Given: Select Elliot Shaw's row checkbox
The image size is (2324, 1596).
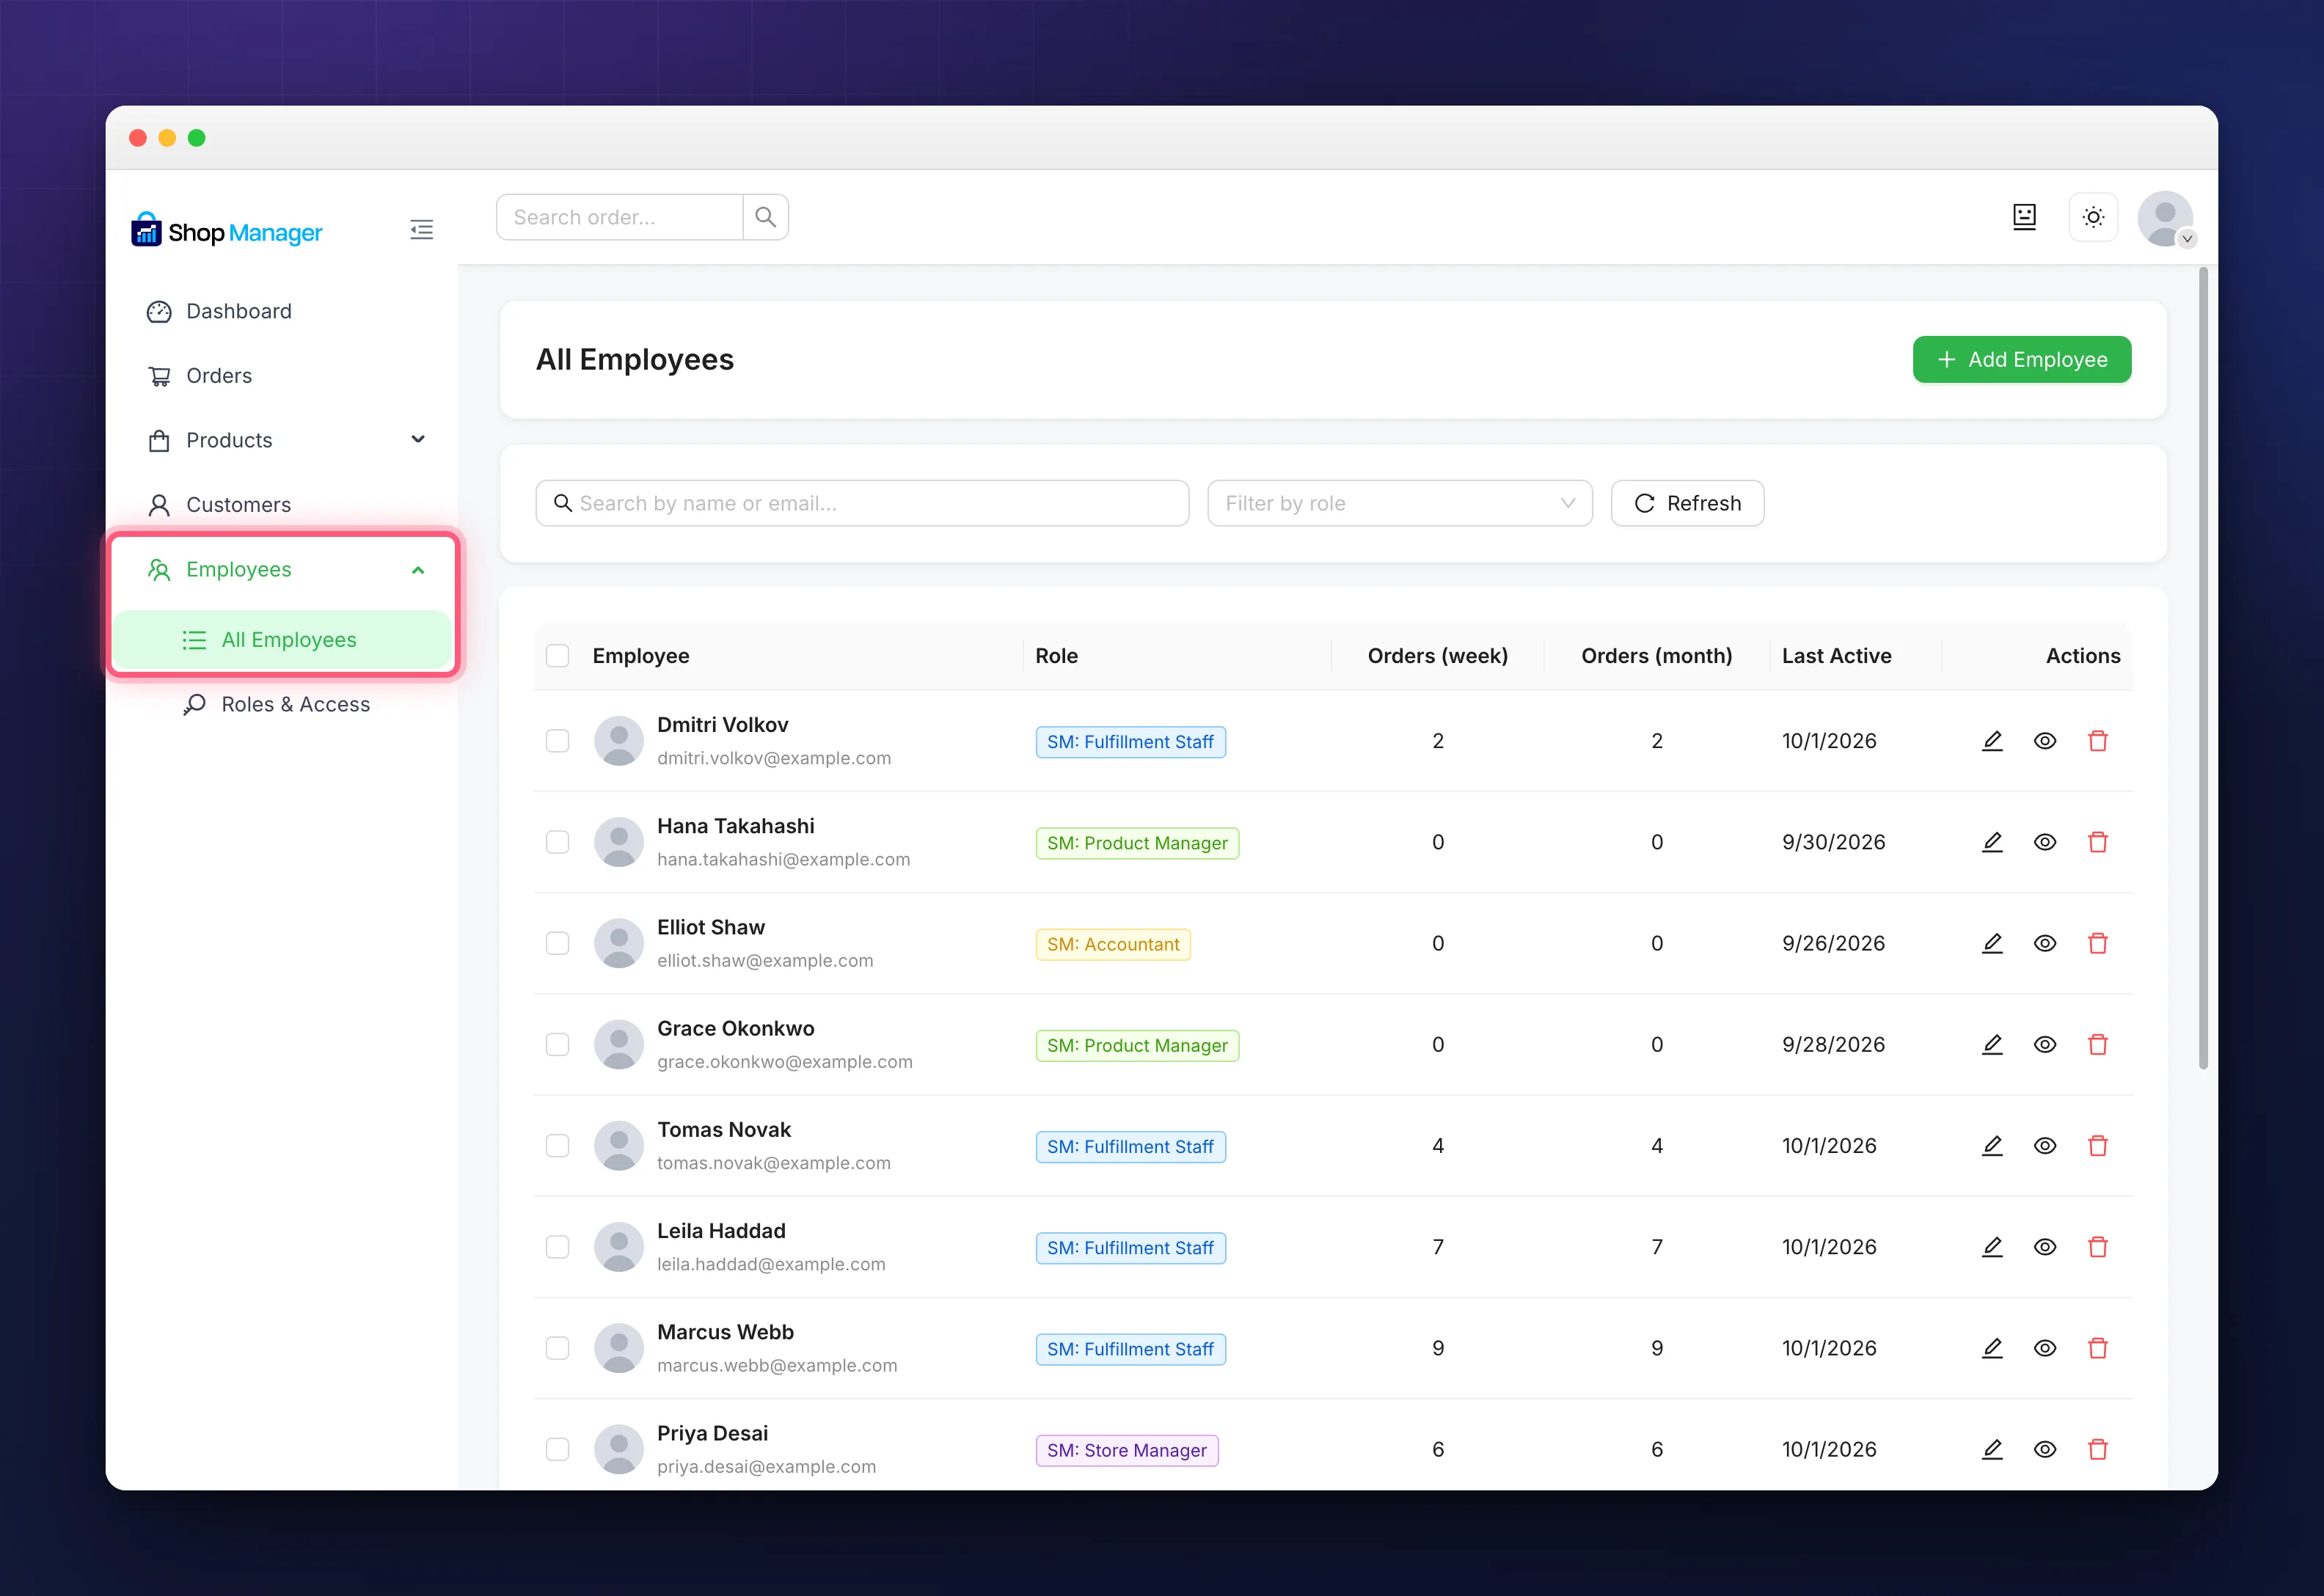Looking at the screenshot, I should 558,943.
